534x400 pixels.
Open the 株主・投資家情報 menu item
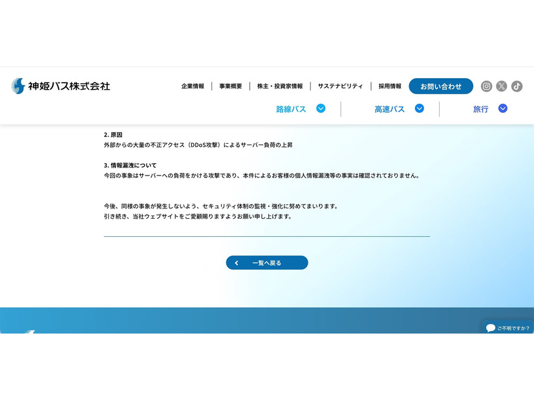280,86
